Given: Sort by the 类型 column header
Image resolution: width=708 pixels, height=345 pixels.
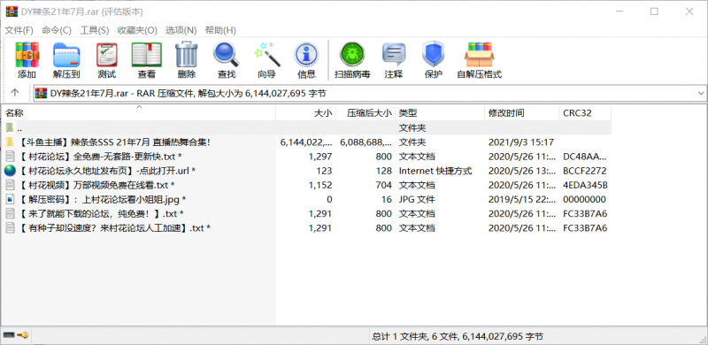Looking at the screenshot, I should (440, 113).
